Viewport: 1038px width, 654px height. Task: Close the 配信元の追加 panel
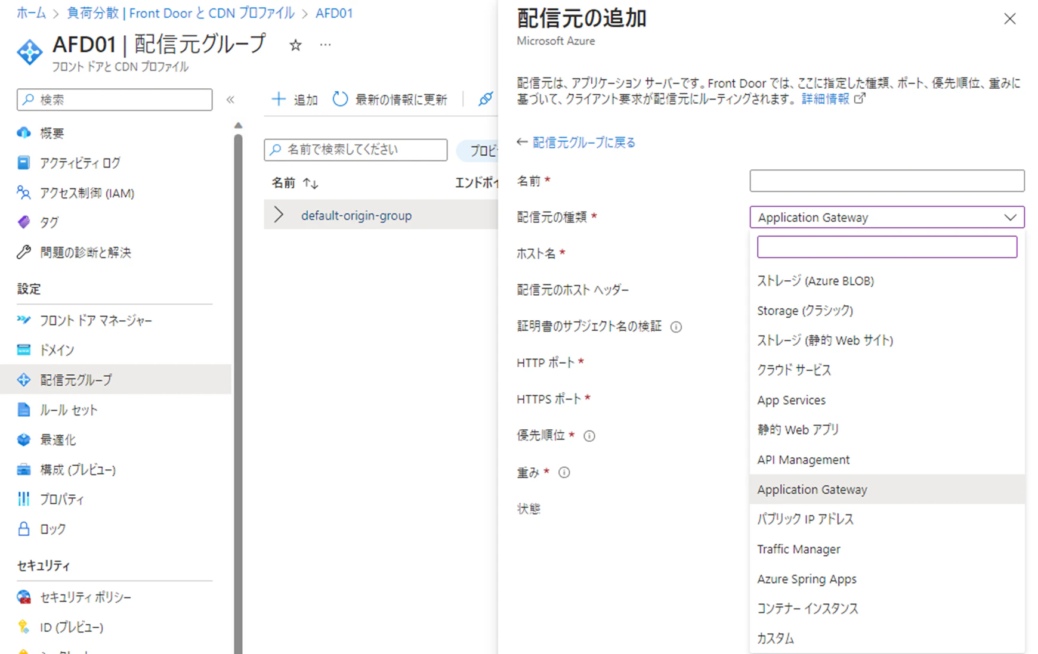[1010, 19]
